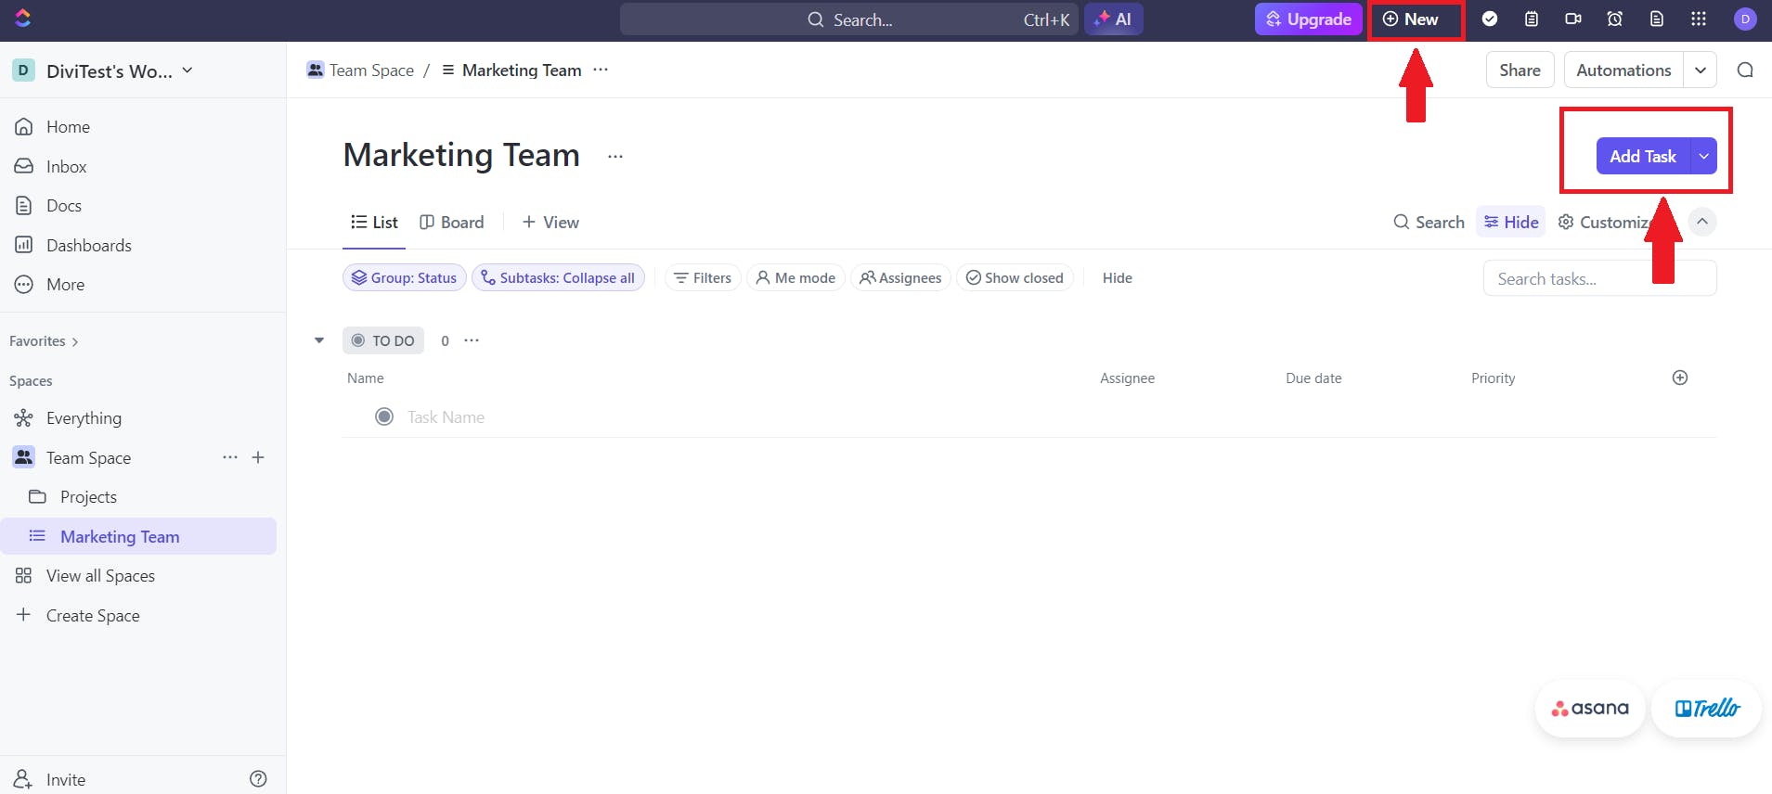Collapse the view toolbar with the chevron-up button

(x=1702, y=222)
